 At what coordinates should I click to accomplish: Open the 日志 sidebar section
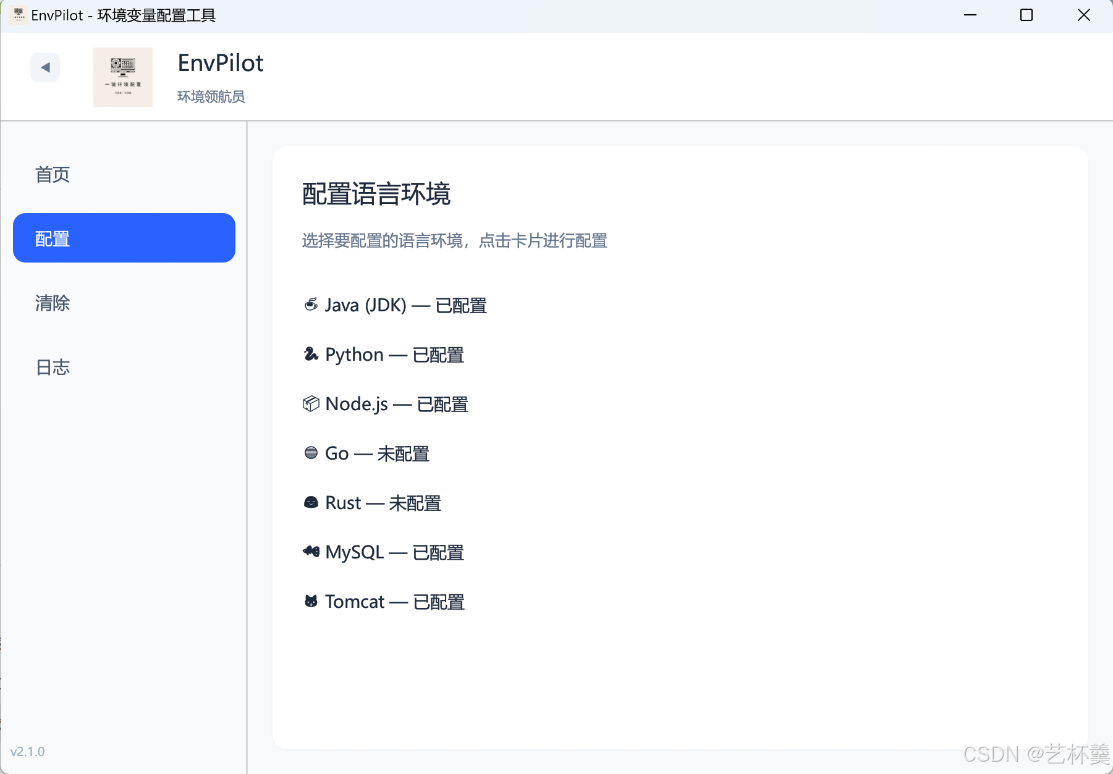pos(53,367)
